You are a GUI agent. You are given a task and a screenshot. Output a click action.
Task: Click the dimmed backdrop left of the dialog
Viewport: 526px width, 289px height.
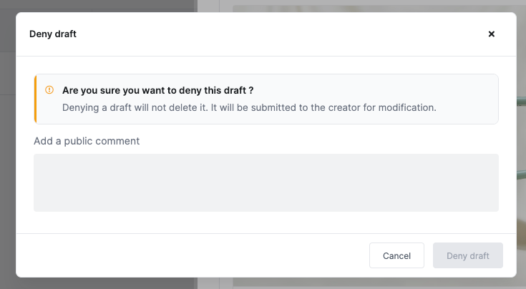coord(8,143)
